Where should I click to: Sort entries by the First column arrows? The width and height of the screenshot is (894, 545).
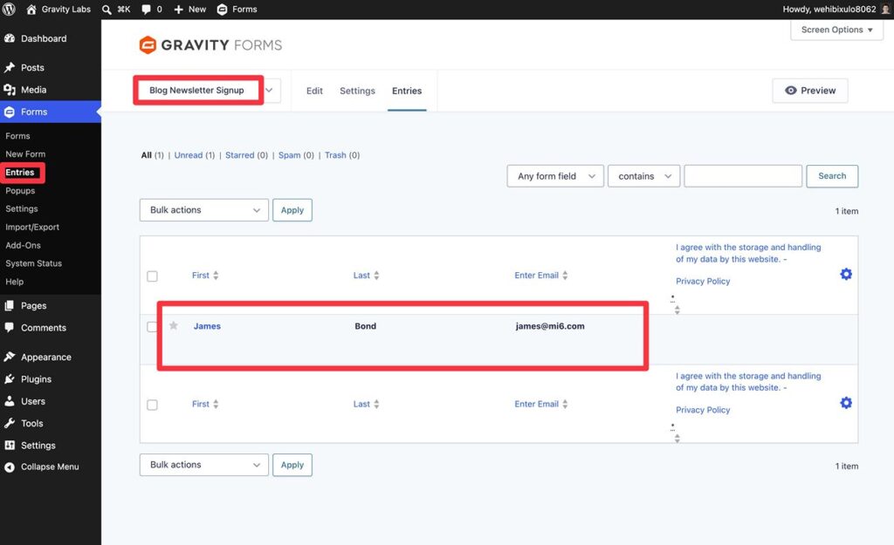pyautogui.click(x=216, y=275)
